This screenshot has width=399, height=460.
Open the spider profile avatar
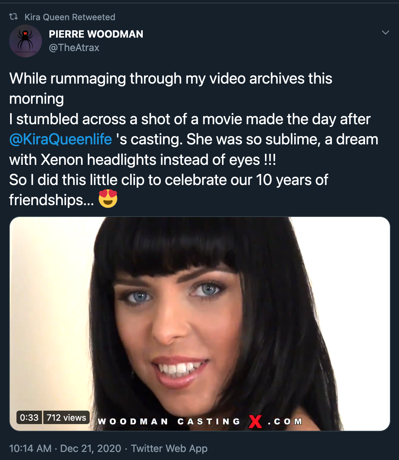tap(26, 41)
